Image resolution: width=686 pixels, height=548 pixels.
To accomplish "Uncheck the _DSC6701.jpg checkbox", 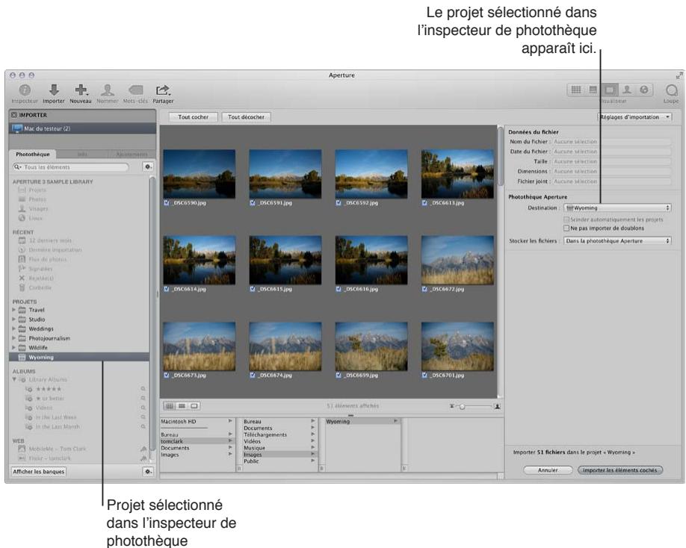I will [424, 375].
